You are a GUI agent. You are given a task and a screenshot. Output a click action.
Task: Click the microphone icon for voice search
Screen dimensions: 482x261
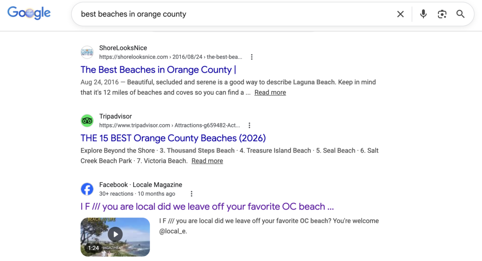coord(423,14)
